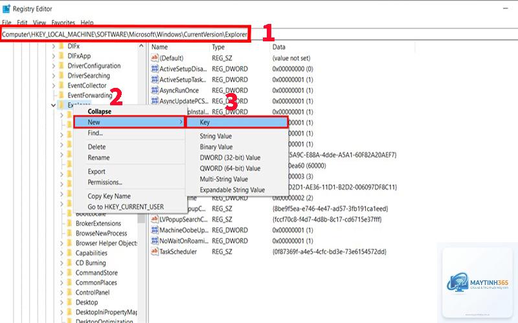Click the DIFxApp folder icon
The image size is (518, 323).
click(x=62, y=56)
